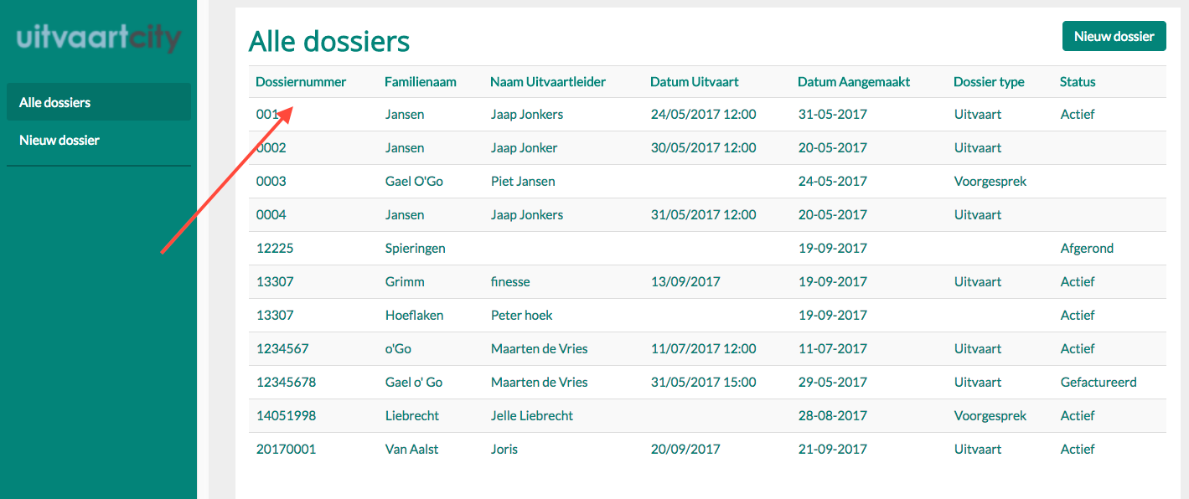Sort by Naam Uitvaartleider column header
This screenshot has width=1189, height=499.
[x=548, y=81]
